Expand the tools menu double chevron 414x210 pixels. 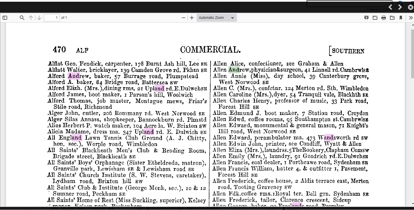pyautogui.click(x=411, y=18)
